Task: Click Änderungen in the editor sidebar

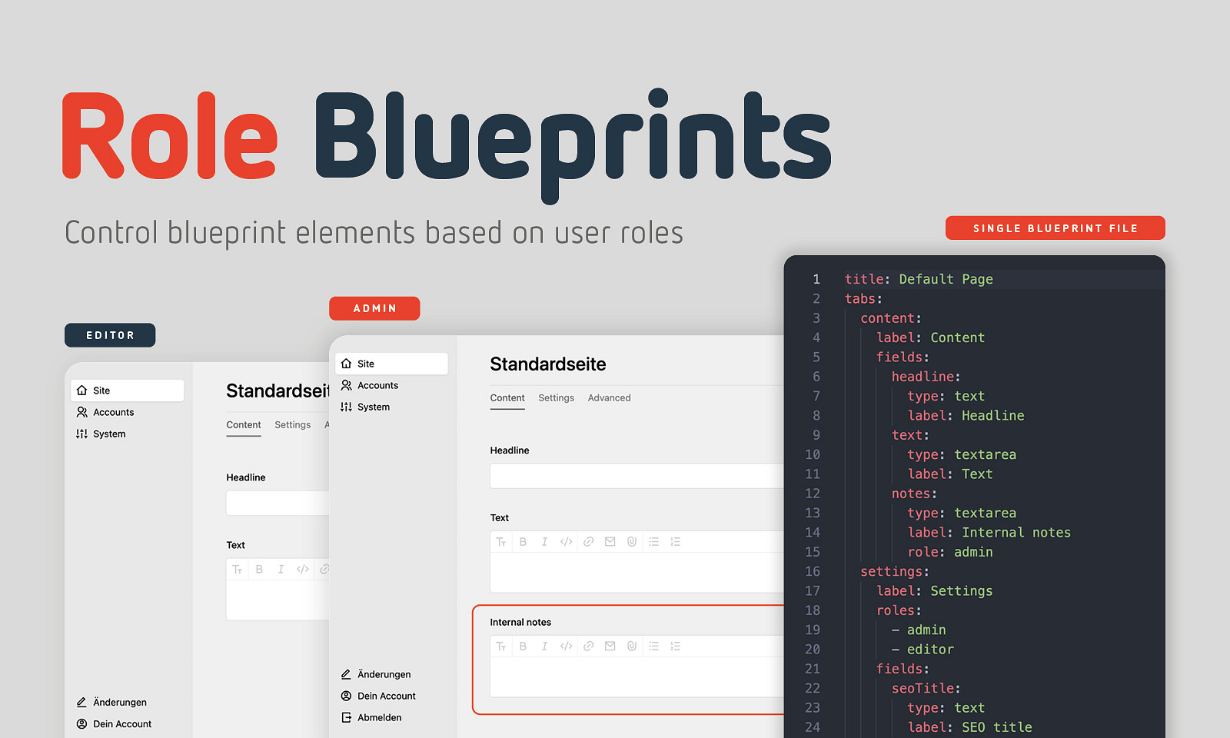Action: [119, 703]
